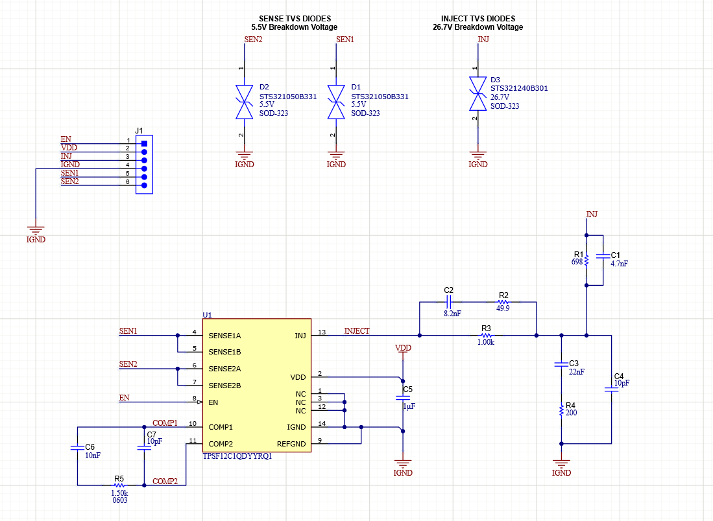The height and width of the screenshot is (521, 713).
Task: Select TVS diode D1 symbol
Action: [x=336, y=100]
